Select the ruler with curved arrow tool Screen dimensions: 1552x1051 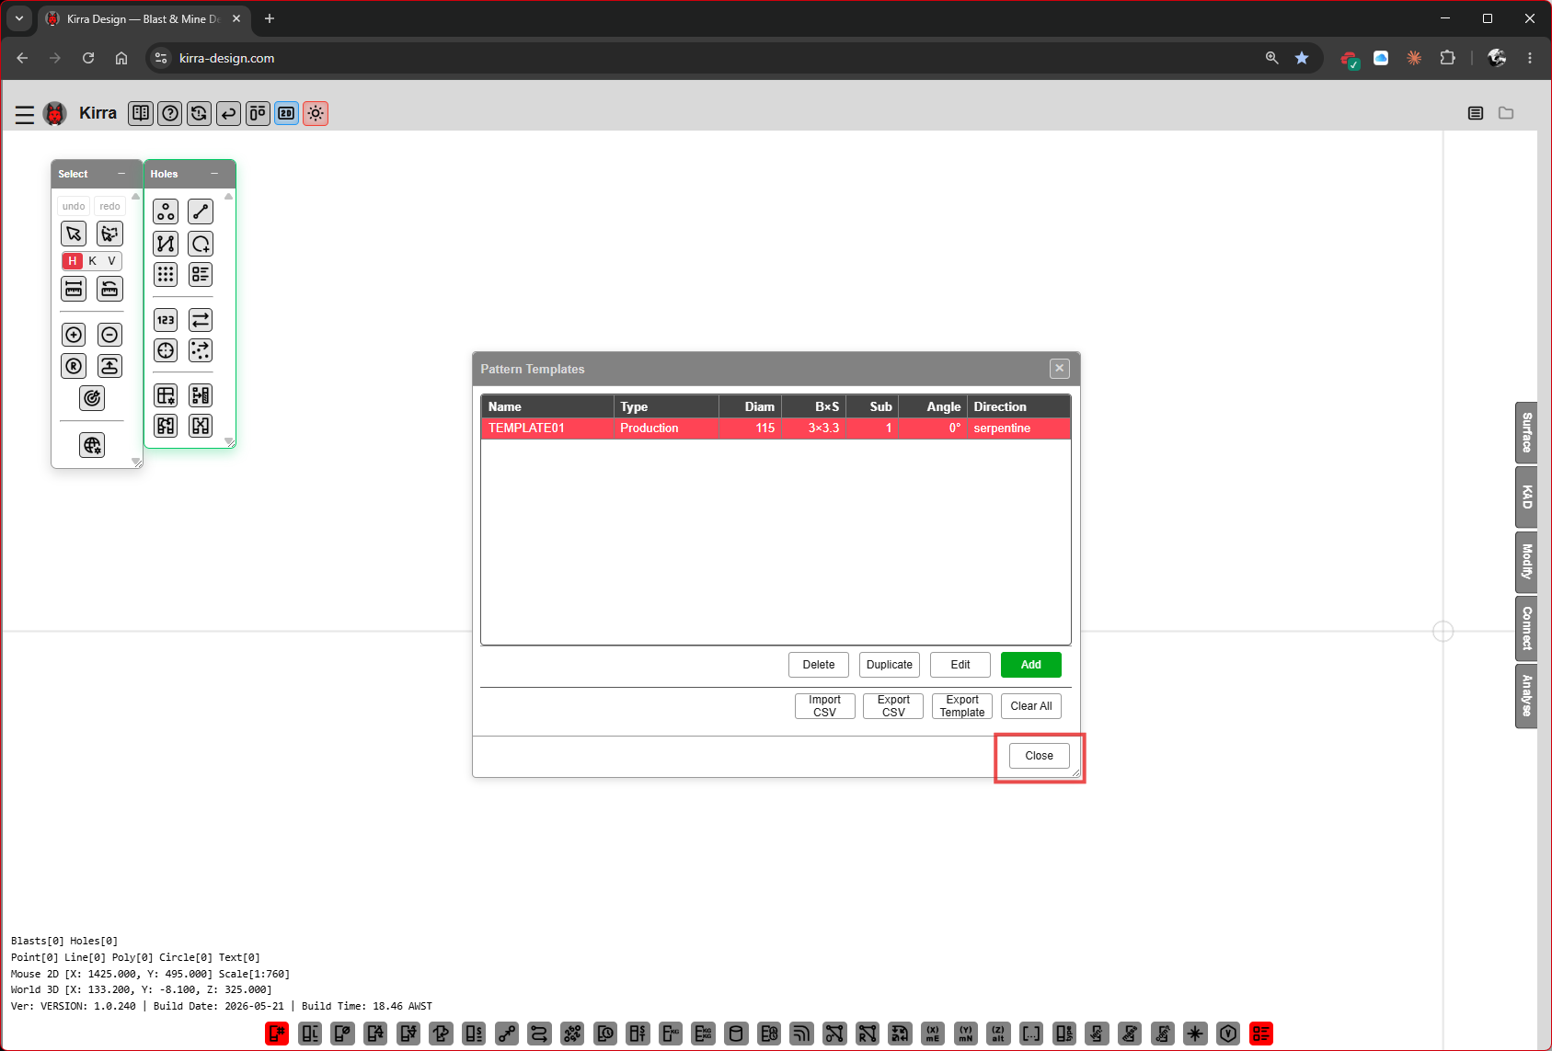[109, 289]
